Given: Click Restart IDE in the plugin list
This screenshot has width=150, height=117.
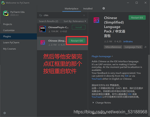Looking at the screenshot, I should click(77, 41).
